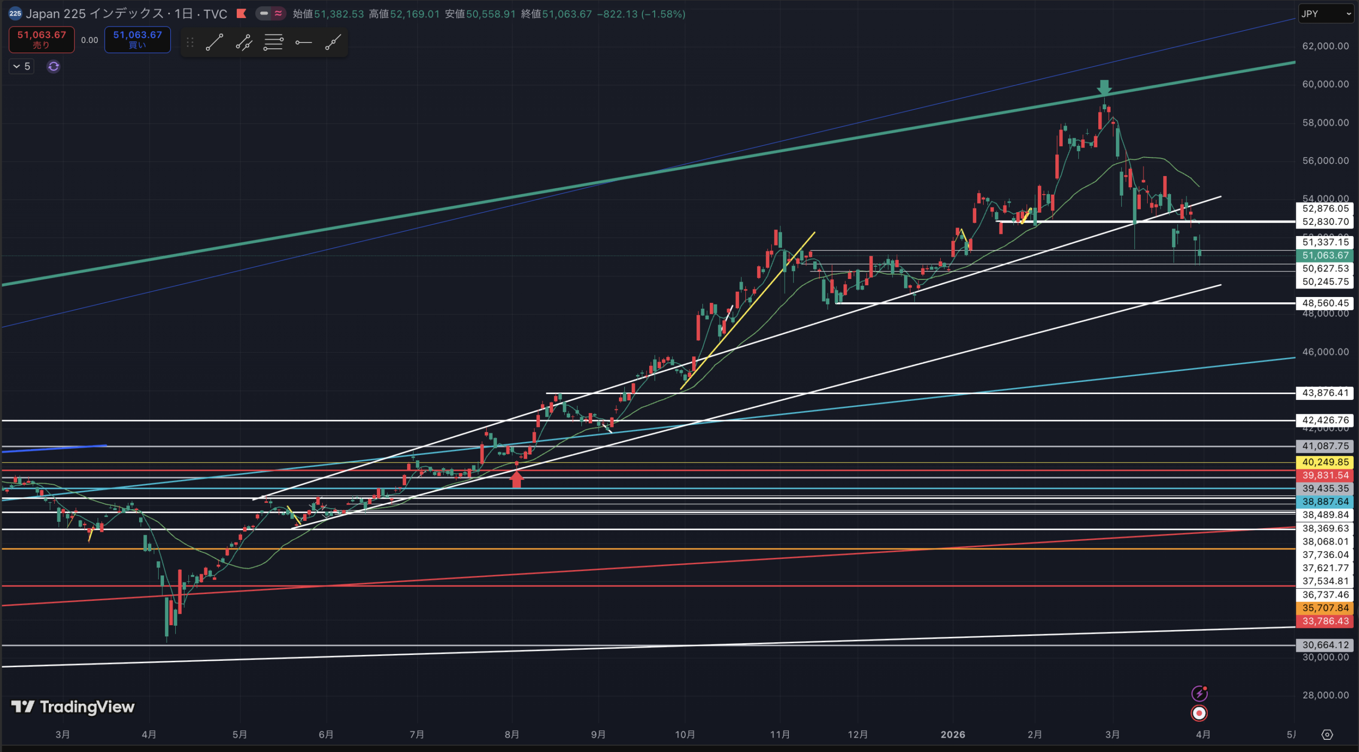Click the green 51,063.67 current price label

pyautogui.click(x=1324, y=255)
